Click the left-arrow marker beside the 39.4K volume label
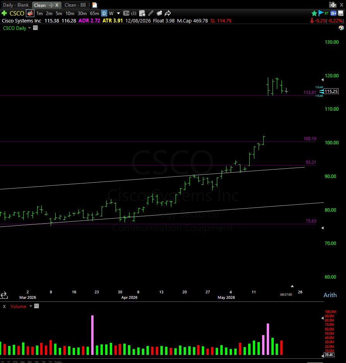Image resolution: width=346 pixels, height=363 pixels. click(x=322, y=355)
